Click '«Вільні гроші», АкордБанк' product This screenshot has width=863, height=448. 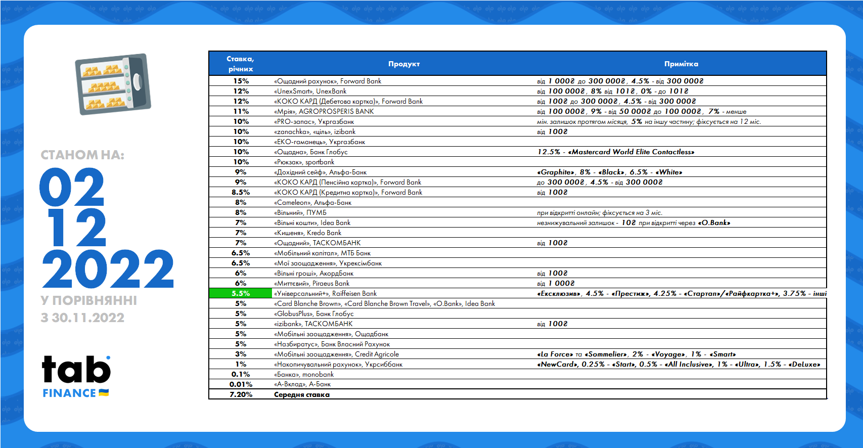313,273
